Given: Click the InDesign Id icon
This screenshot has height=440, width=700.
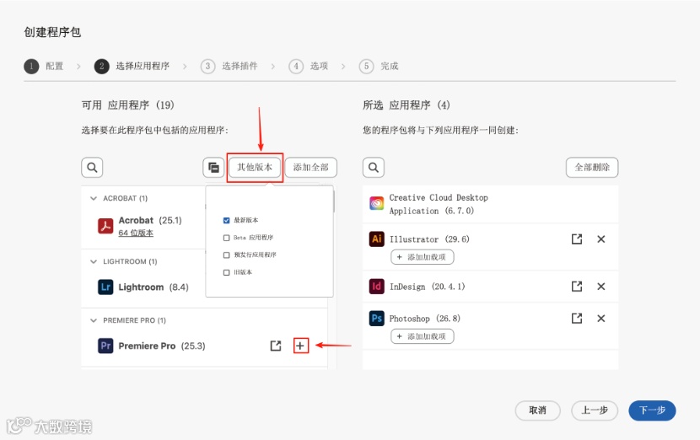Looking at the screenshot, I should click(376, 286).
